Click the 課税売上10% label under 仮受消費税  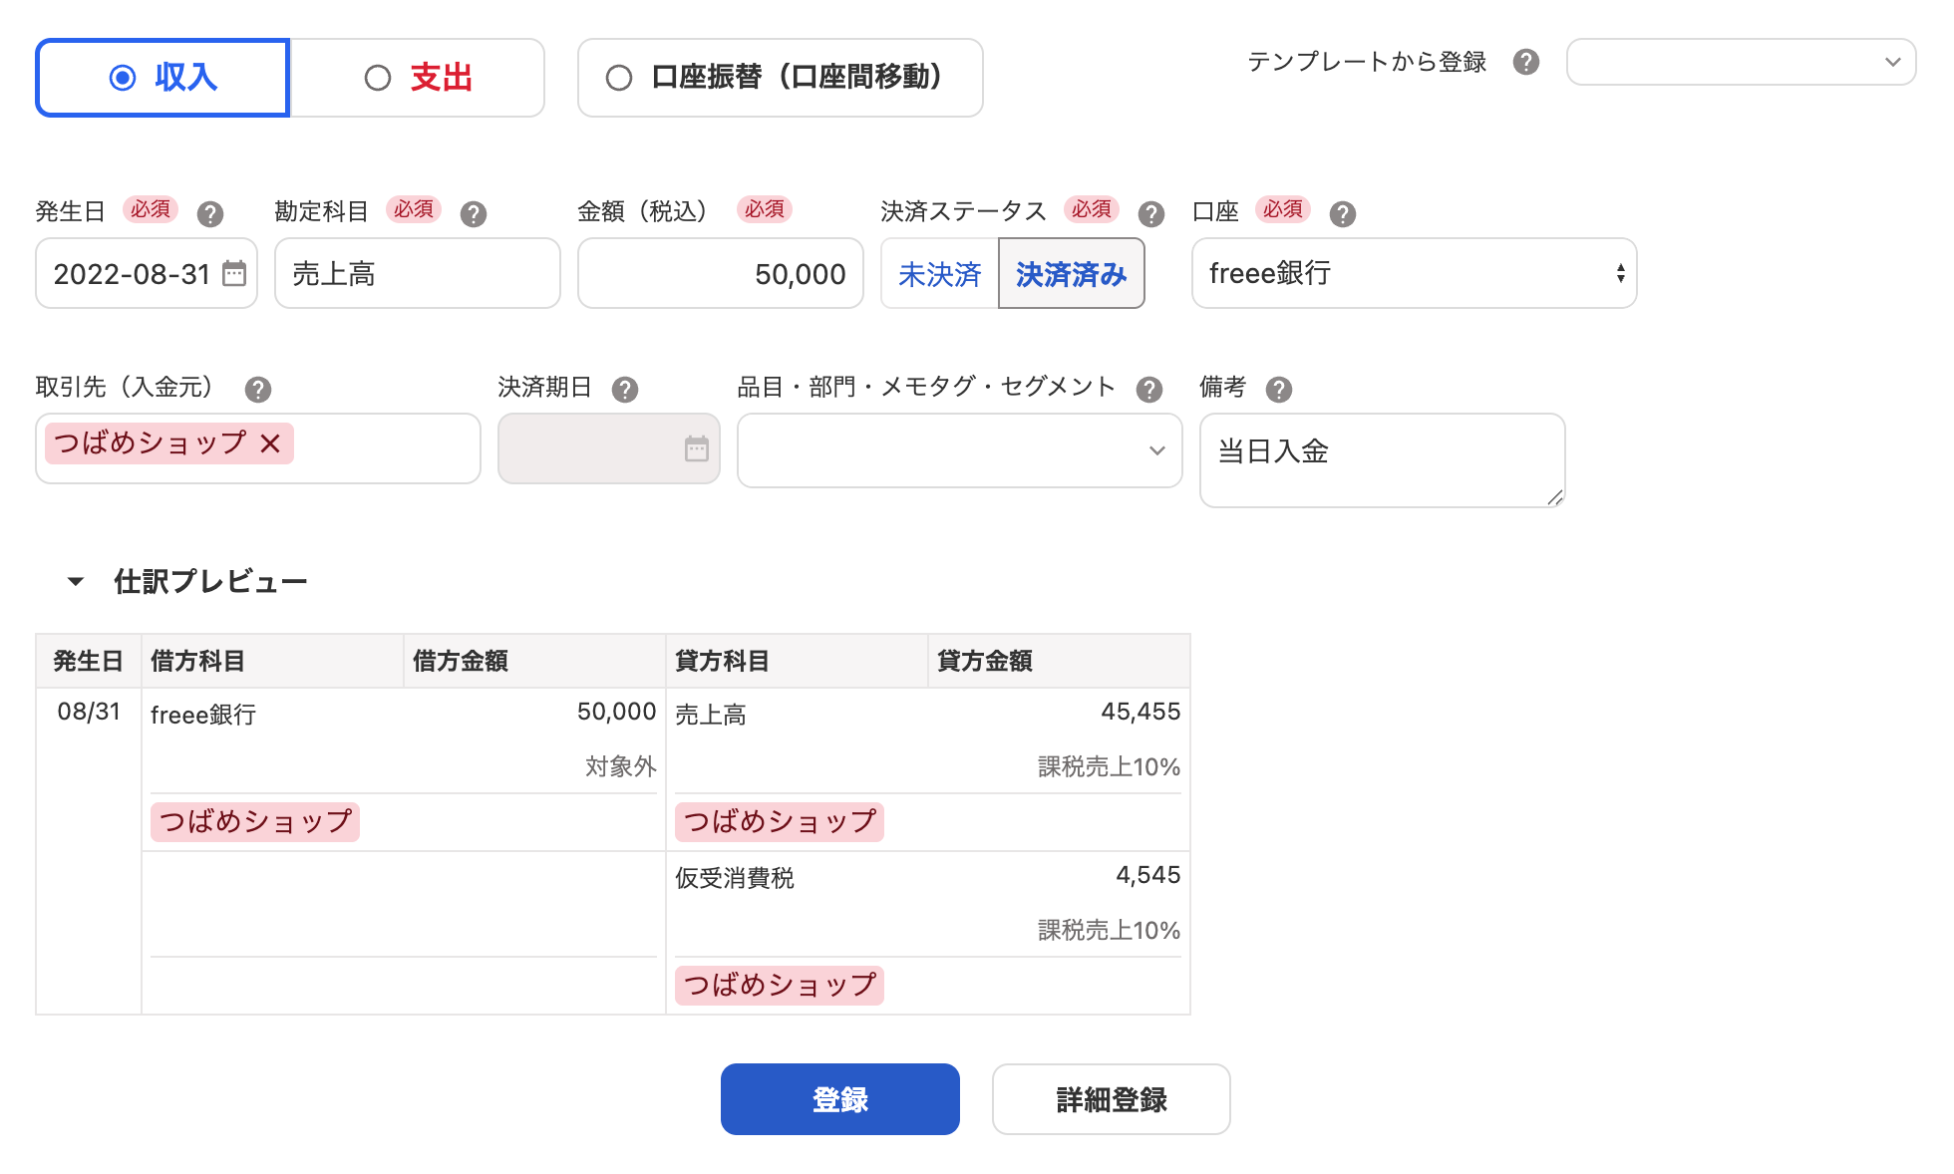click(1109, 930)
